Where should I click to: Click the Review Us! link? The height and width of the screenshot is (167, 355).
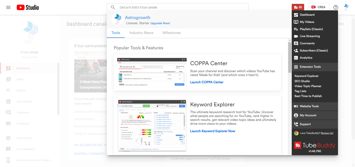pyautogui.click(x=327, y=133)
